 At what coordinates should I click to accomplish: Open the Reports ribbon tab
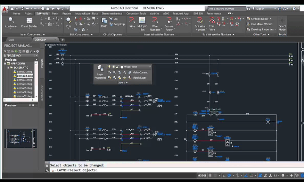(67, 14)
